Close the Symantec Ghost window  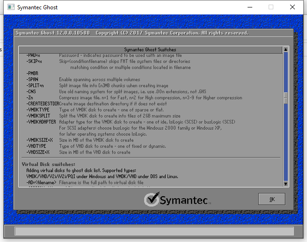tap(292, 7)
